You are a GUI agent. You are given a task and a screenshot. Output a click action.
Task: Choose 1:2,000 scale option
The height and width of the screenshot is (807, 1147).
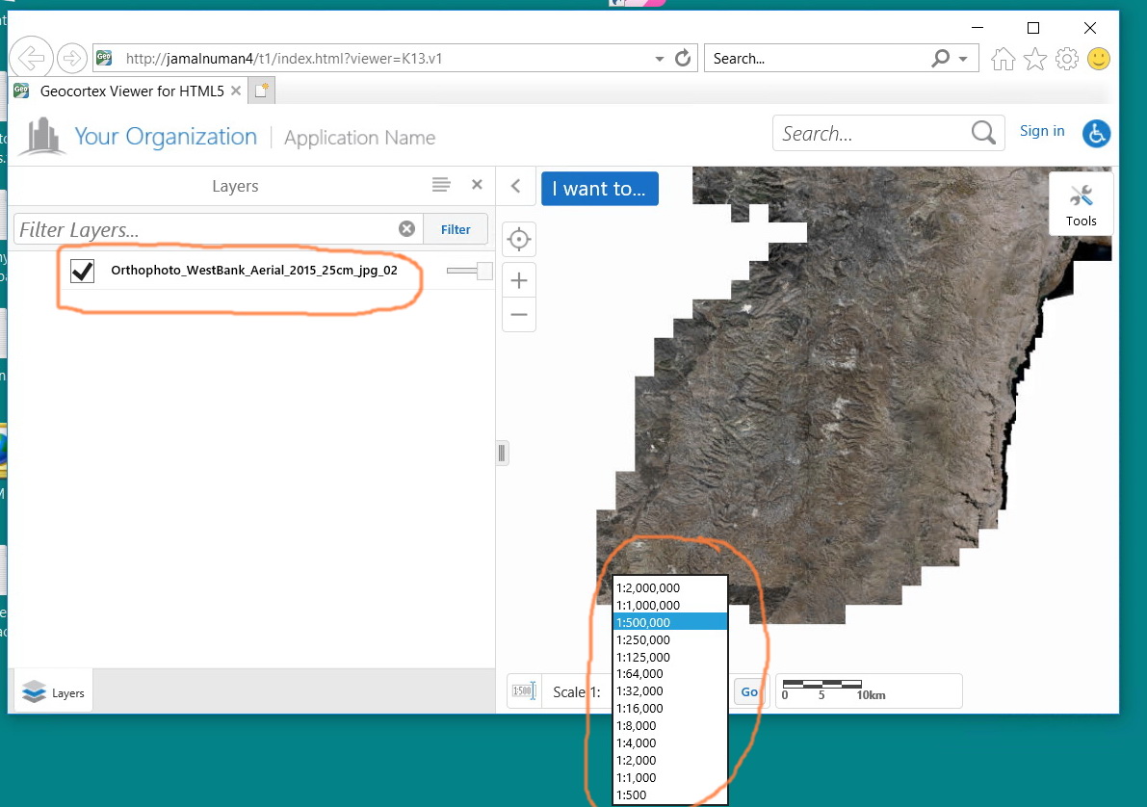click(x=670, y=761)
